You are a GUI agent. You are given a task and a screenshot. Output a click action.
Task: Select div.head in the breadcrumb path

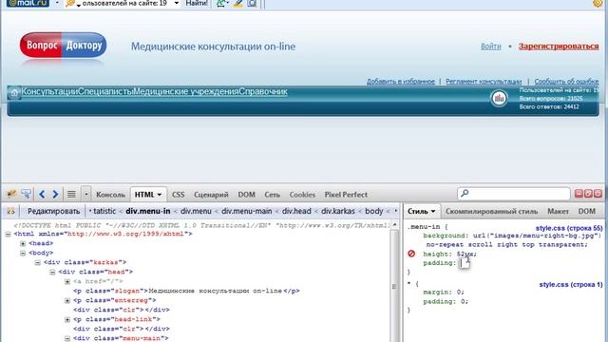296,211
